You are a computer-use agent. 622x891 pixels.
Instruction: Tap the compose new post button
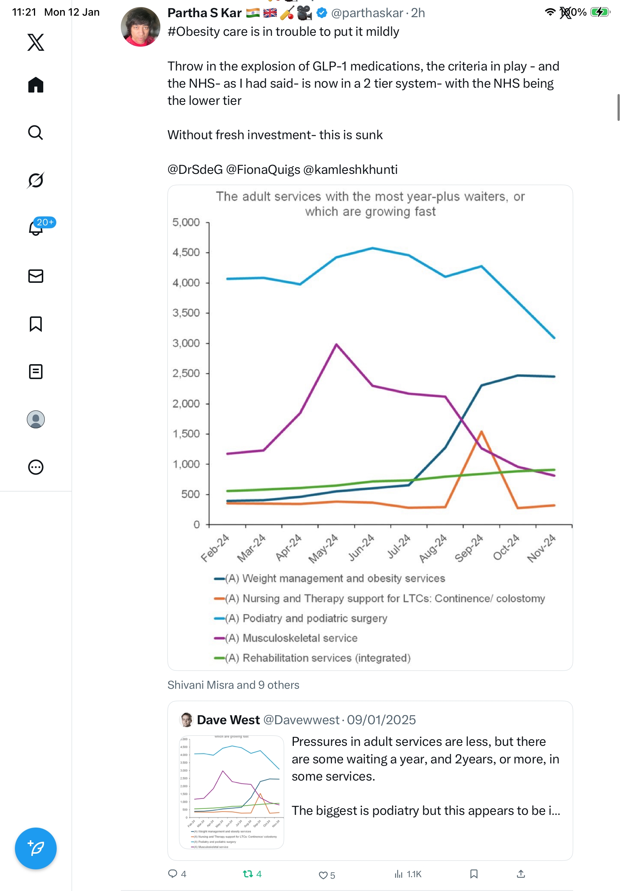[36, 848]
